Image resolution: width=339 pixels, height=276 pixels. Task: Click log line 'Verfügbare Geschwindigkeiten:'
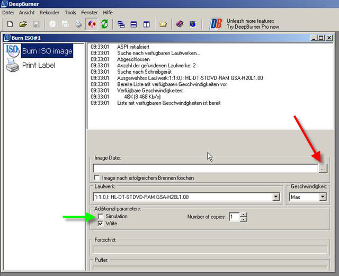[150, 91]
